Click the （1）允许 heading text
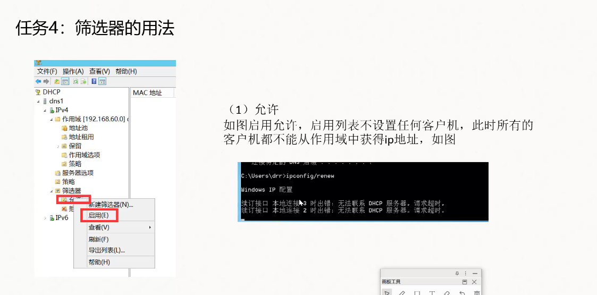This screenshot has height=295, width=597. point(252,110)
